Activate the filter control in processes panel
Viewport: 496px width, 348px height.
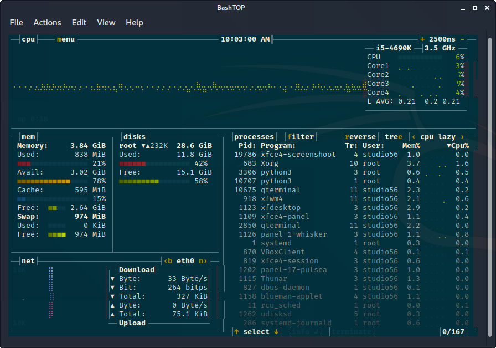[x=301, y=136]
